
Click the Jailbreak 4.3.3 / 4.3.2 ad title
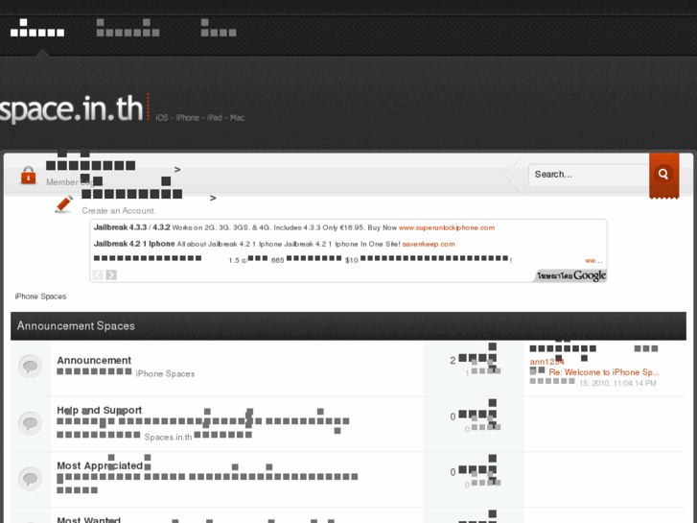click(131, 227)
